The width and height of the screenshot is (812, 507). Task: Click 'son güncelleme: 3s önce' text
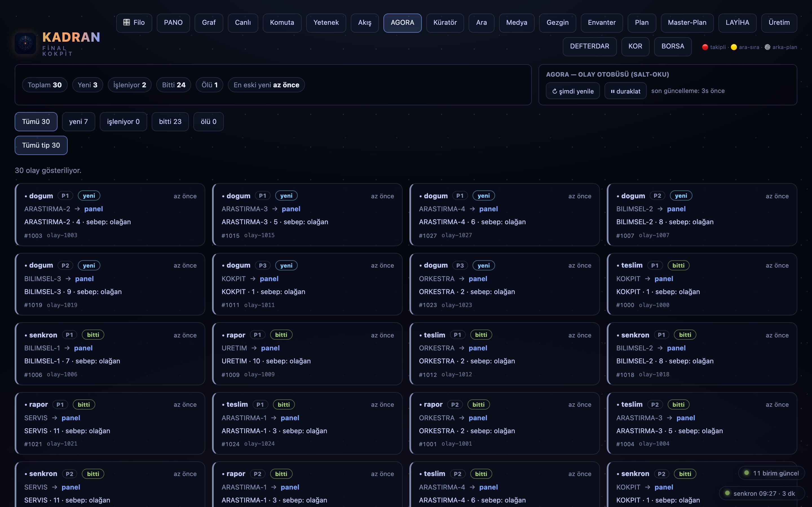coord(688,91)
